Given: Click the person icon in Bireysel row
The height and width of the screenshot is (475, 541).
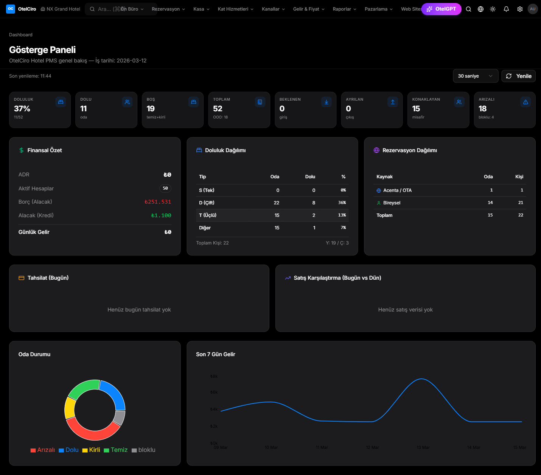Looking at the screenshot, I should coord(379,203).
